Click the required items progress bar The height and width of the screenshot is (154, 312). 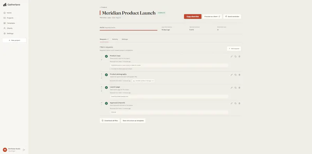[129, 30]
